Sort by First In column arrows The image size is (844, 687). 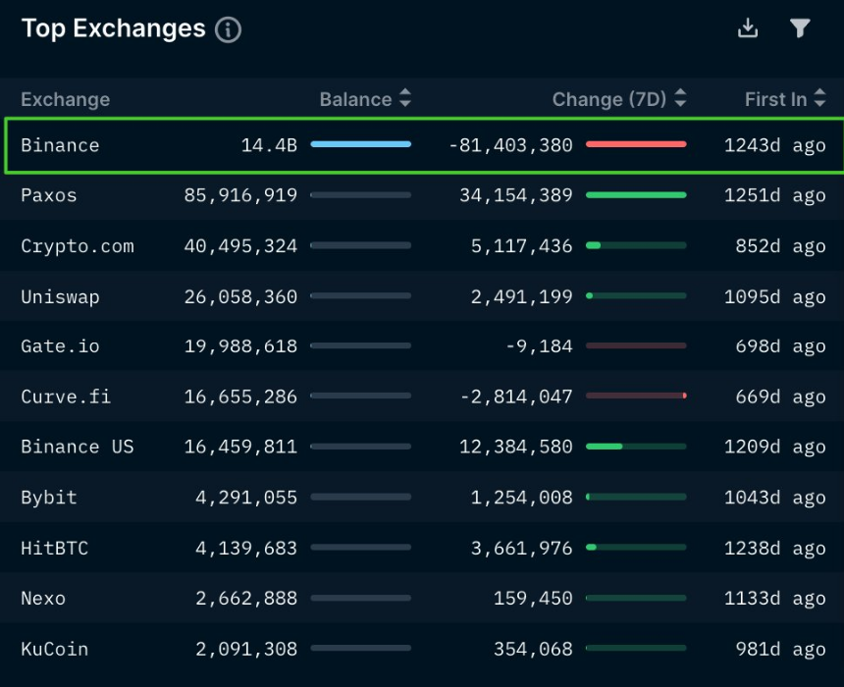[819, 99]
